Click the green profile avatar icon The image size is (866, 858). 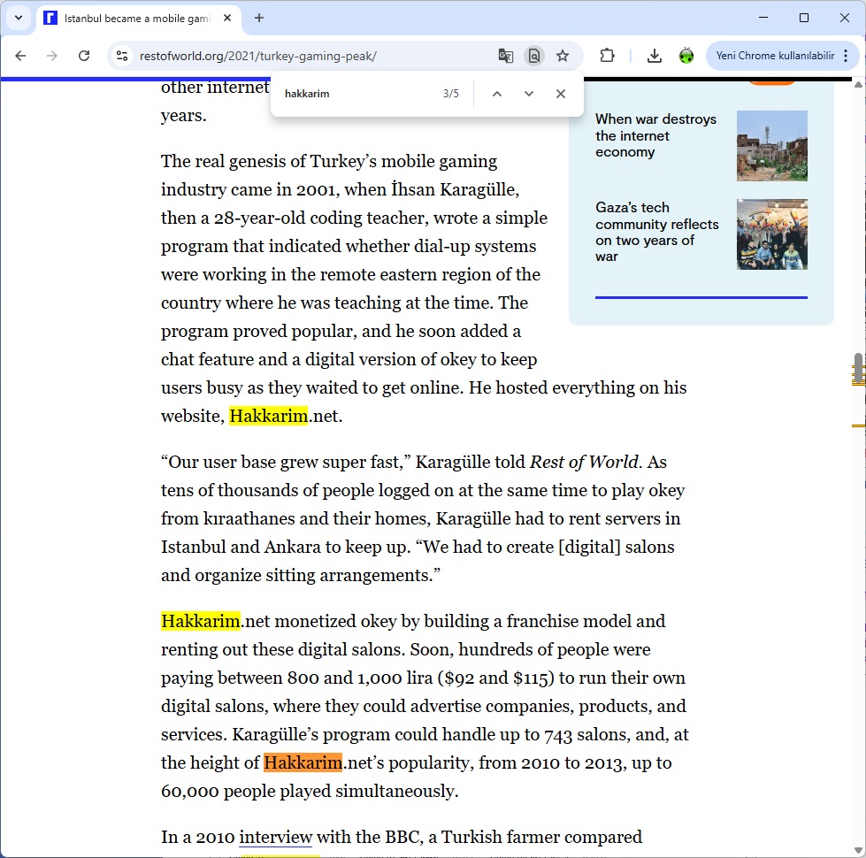pyautogui.click(x=686, y=56)
